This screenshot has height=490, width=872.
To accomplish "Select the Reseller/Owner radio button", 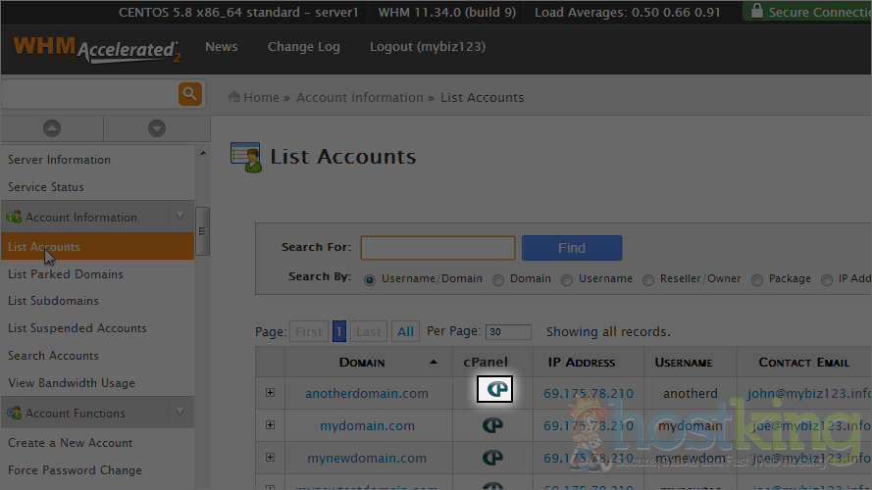I will coord(649,279).
